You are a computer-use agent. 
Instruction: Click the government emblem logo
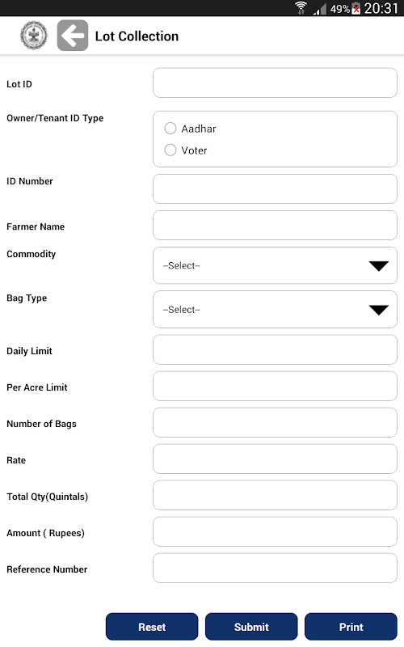click(x=34, y=36)
